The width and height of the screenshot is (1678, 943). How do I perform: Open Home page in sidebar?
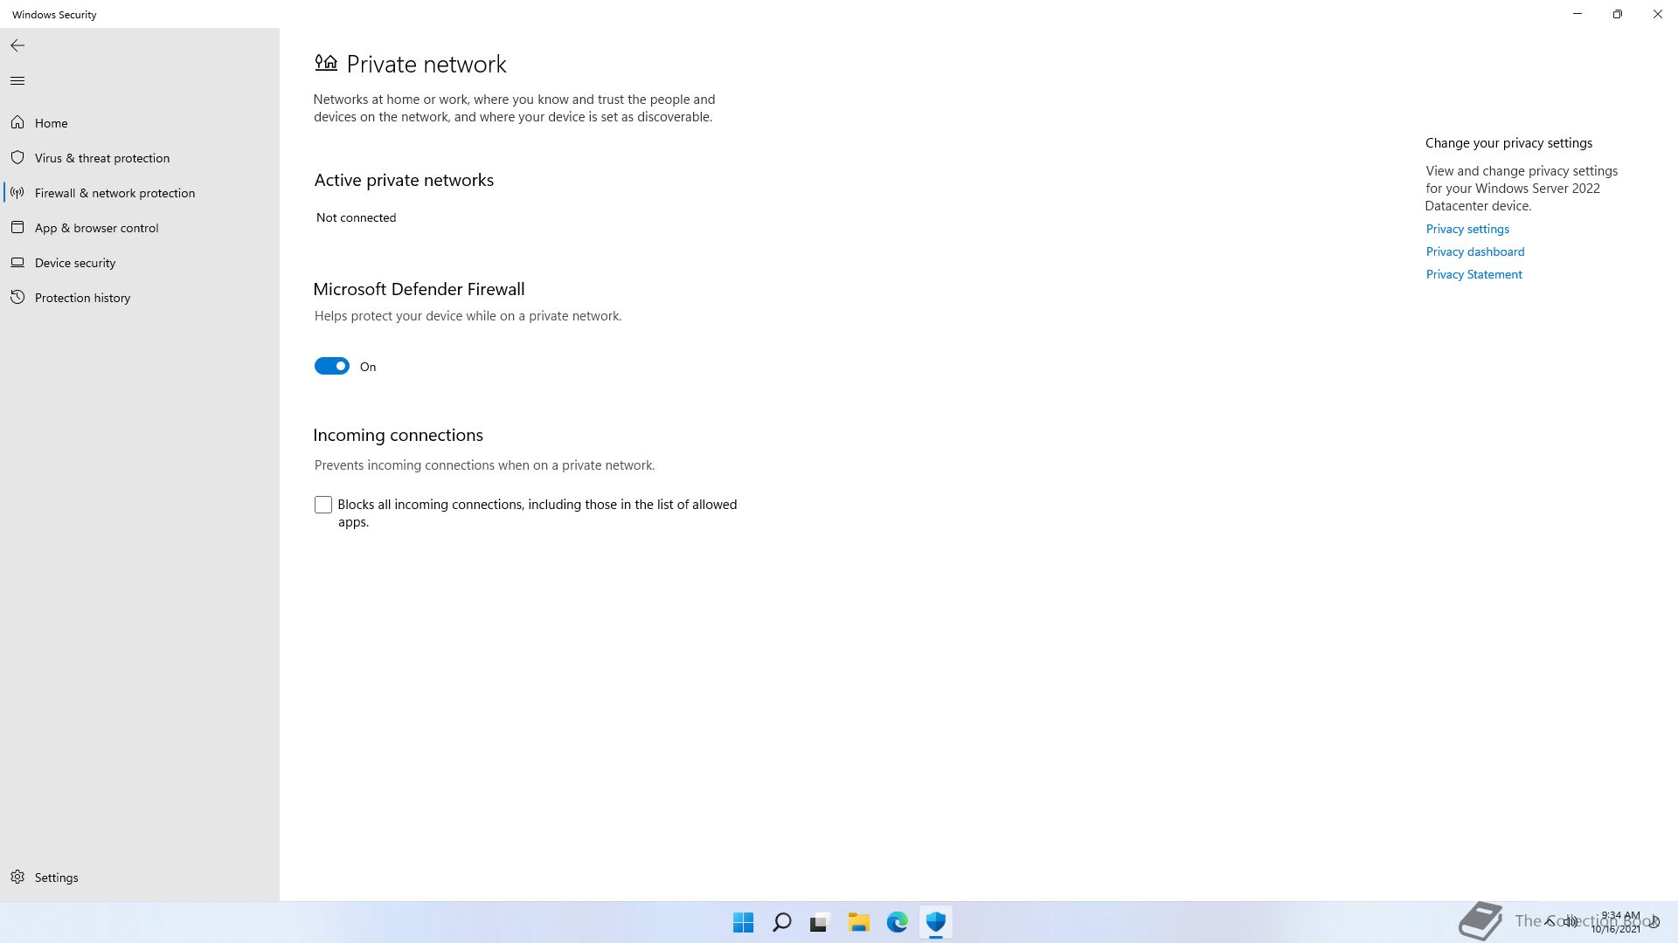tap(140, 123)
